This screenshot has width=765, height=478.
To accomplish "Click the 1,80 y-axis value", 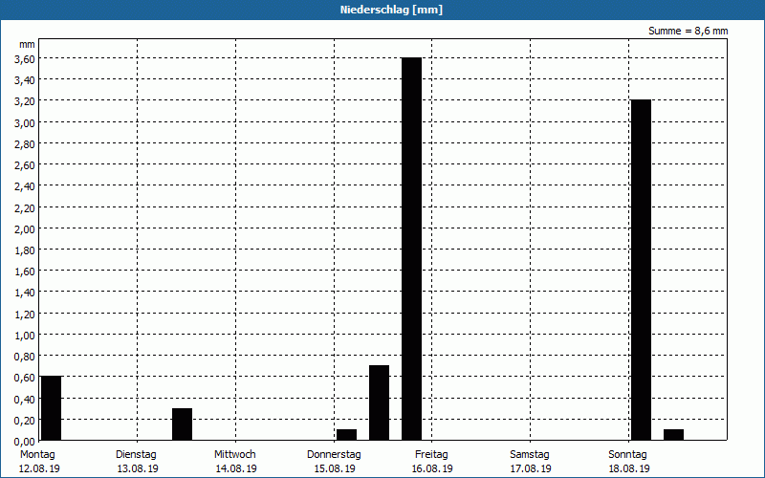I will 25,250.
